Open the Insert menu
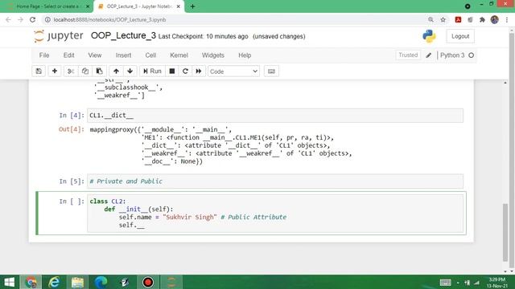515x289 pixels. (123, 55)
